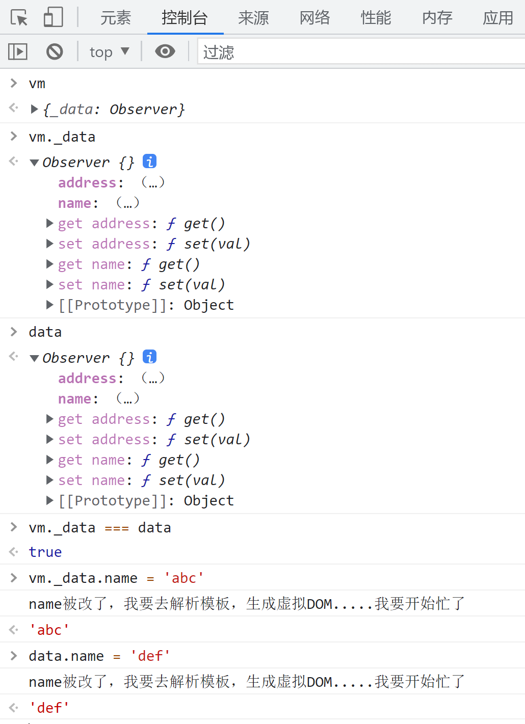Toggle the device toolbar icon
525x724 pixels.
coord(53,17)
